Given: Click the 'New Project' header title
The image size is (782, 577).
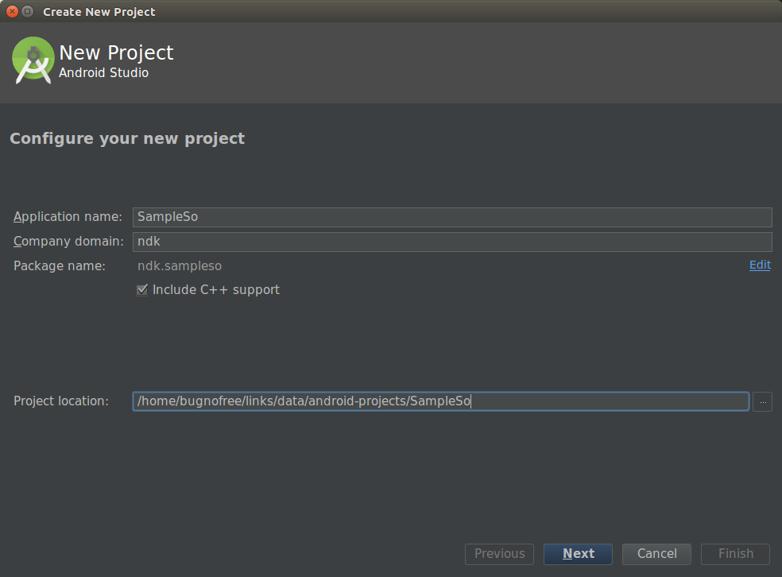Looking at the screenshot, I should (x=116, y=53).
